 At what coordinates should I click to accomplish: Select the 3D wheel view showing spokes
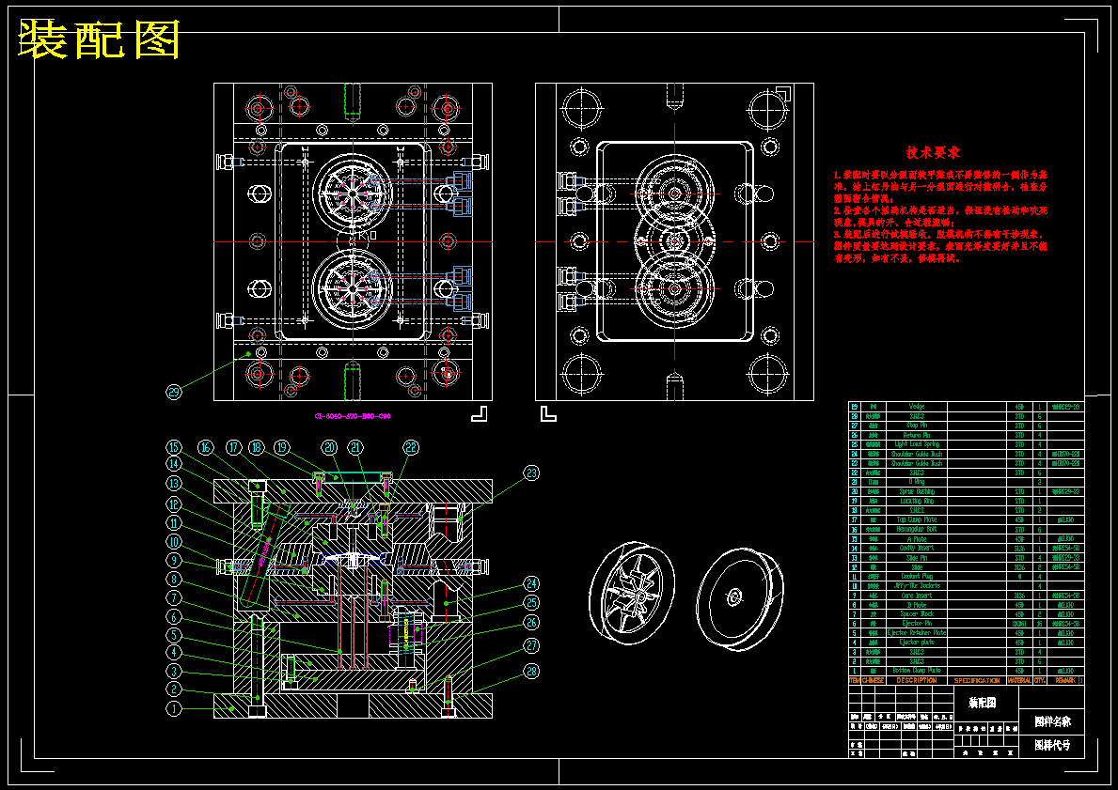tap(632, 593)
